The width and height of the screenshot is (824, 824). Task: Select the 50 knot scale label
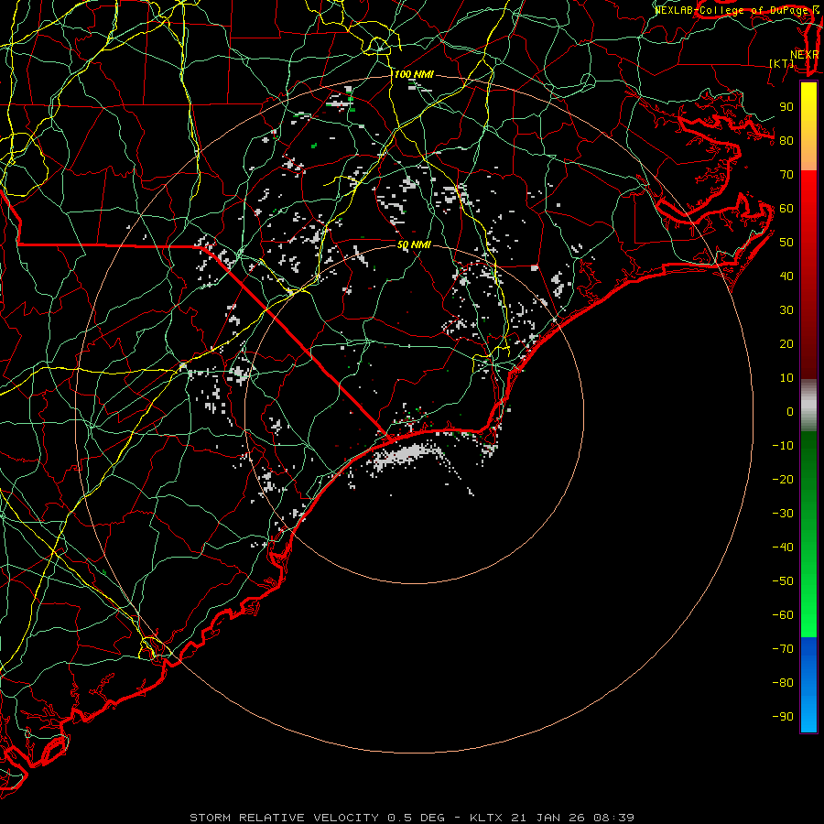click(x=786, y=243)
